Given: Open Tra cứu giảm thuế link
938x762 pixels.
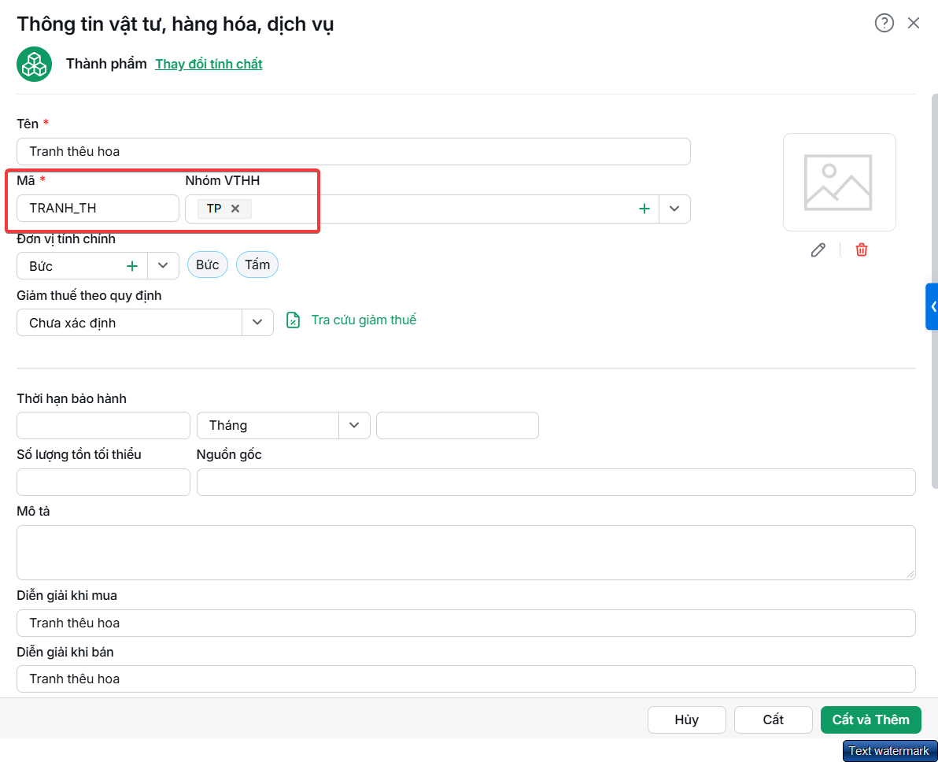Looking at the screenshot, I should point(364,320).
